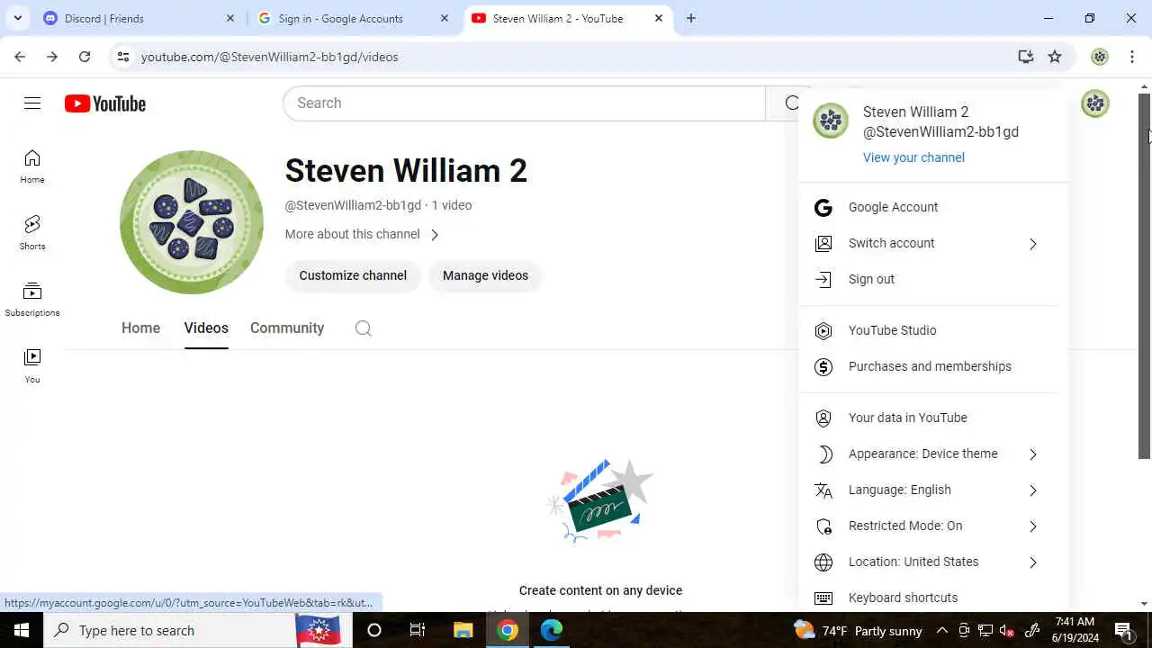Click the Customize channel button
Viewport: 1152px width, 648px height.
click(x=353, y=275)
